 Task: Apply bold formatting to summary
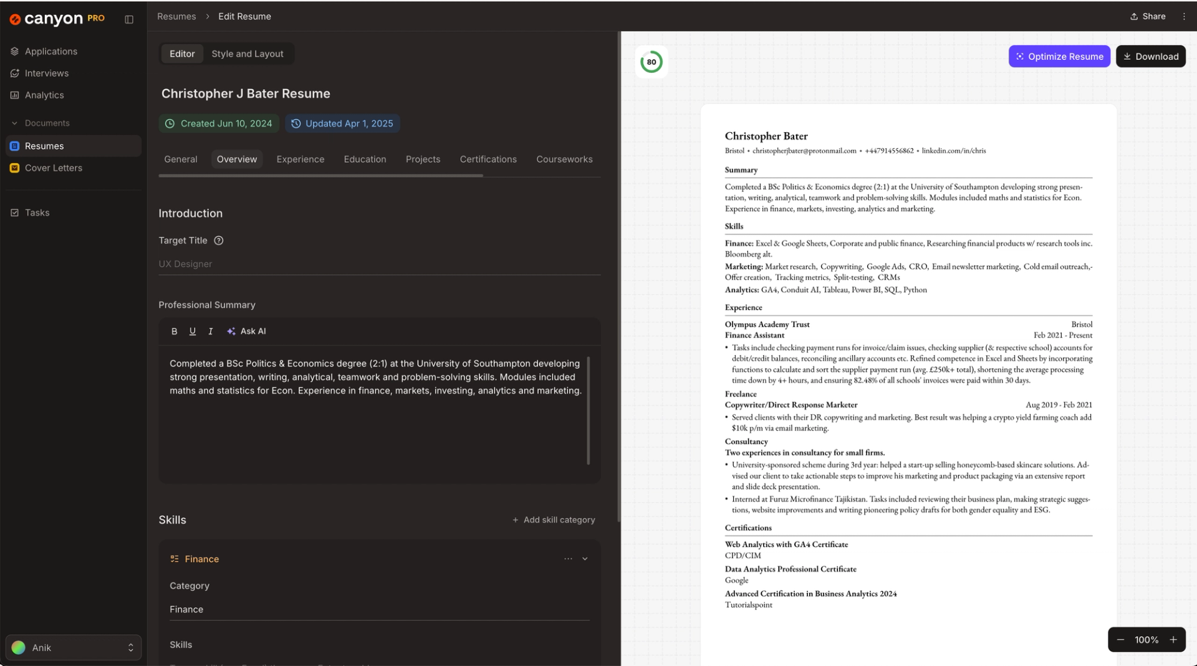175,331
